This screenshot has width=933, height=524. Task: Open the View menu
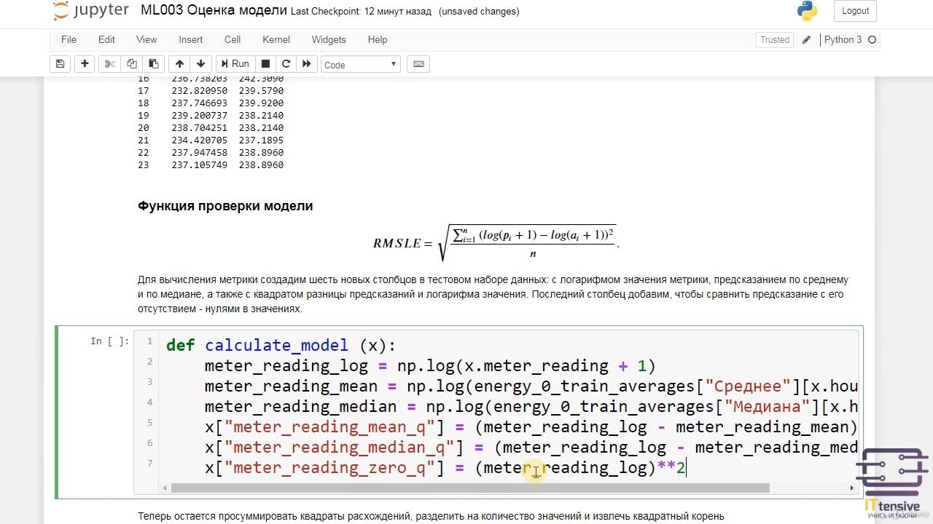(147, 40)
